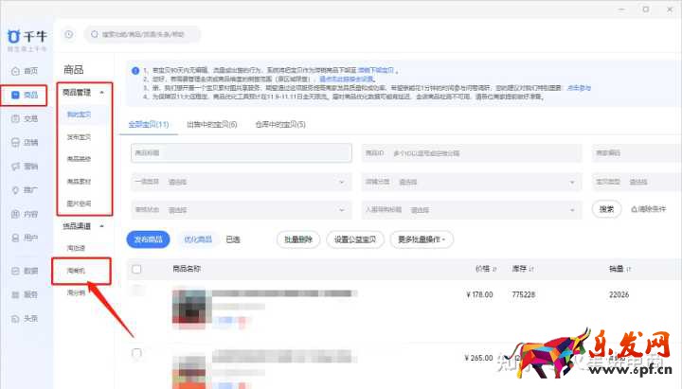Click the history clock icon near search
The height and width of the screenshot is (389, 682).
(x=69, y=35)
